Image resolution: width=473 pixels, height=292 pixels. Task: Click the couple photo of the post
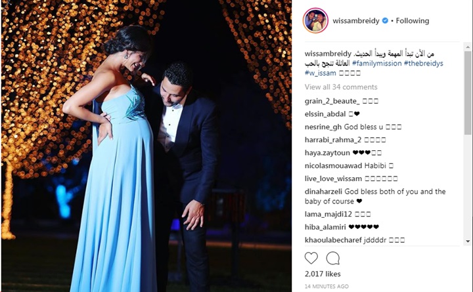coord(146,146)
